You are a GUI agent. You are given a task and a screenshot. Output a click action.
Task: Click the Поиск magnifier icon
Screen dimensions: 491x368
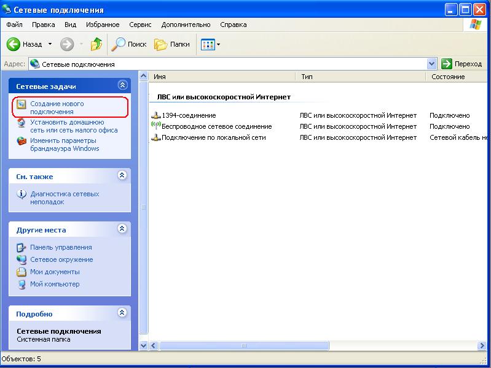coord(119,44)
